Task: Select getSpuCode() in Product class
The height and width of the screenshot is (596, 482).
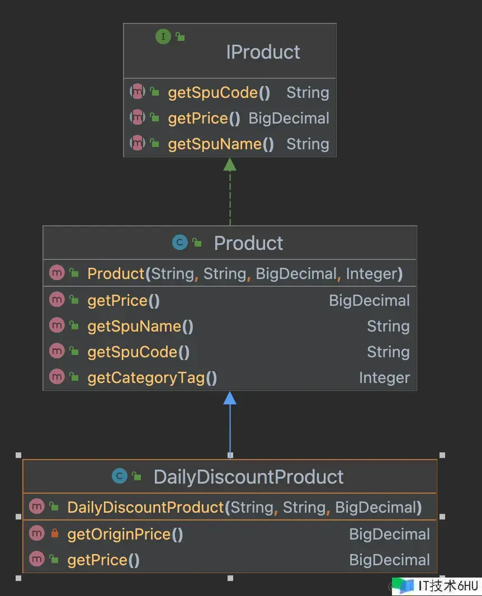Action: tap(138, 352)
